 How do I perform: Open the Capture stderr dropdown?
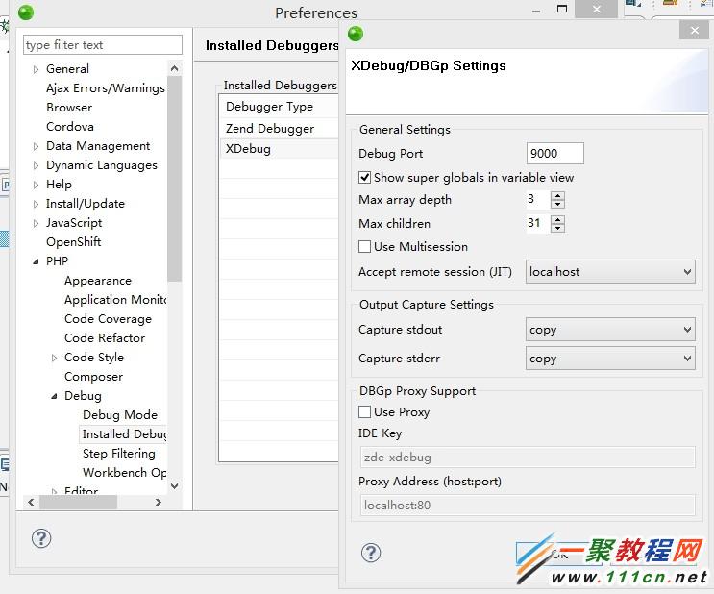[x=610, y=359]
